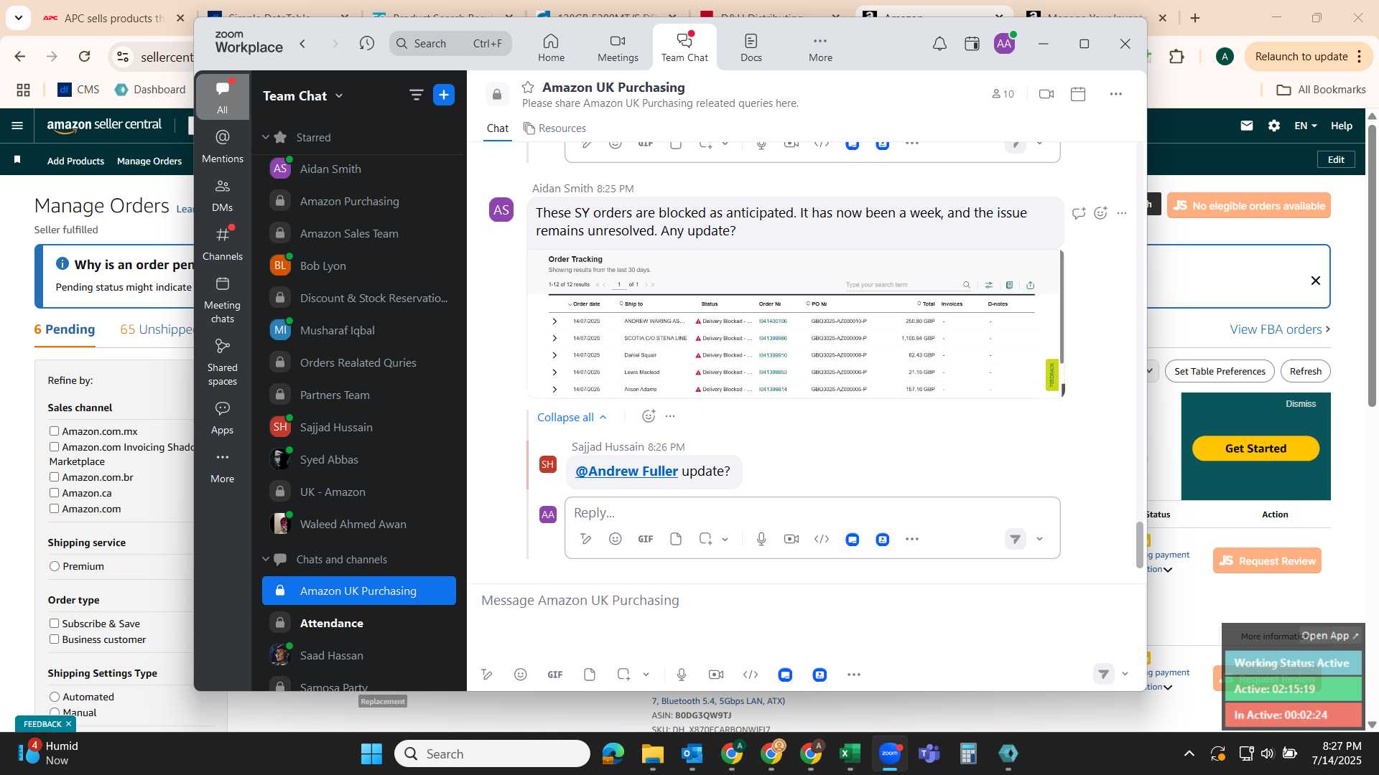
Task: Open EN language dropdown in Seller Central
Action: [x=1305, y=126]
